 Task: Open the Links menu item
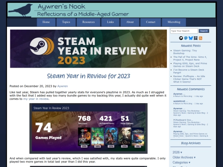(110, 22)
